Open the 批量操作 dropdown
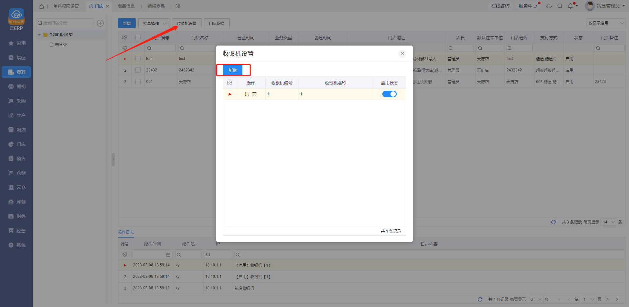629x307 pixels. 154,23
